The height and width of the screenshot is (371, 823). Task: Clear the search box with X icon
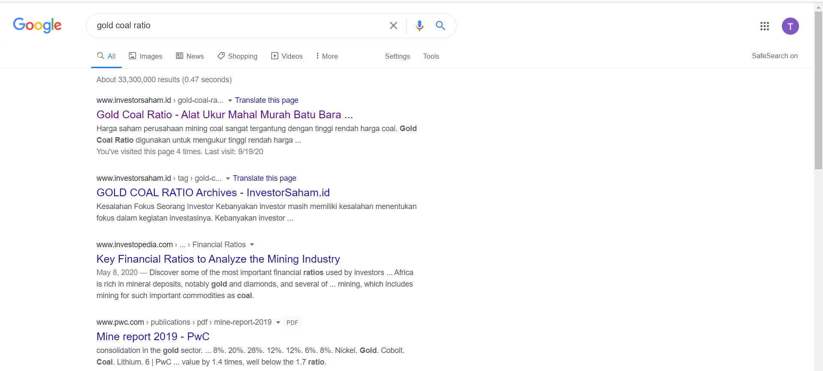393,26
